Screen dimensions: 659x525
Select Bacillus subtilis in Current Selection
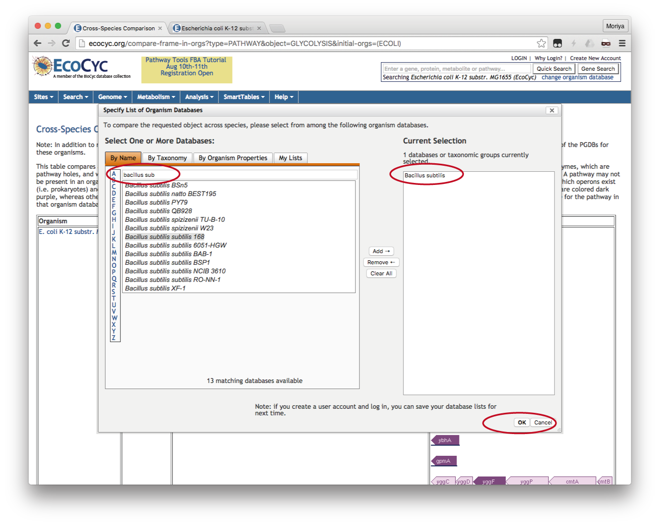(x=425, y=175)
